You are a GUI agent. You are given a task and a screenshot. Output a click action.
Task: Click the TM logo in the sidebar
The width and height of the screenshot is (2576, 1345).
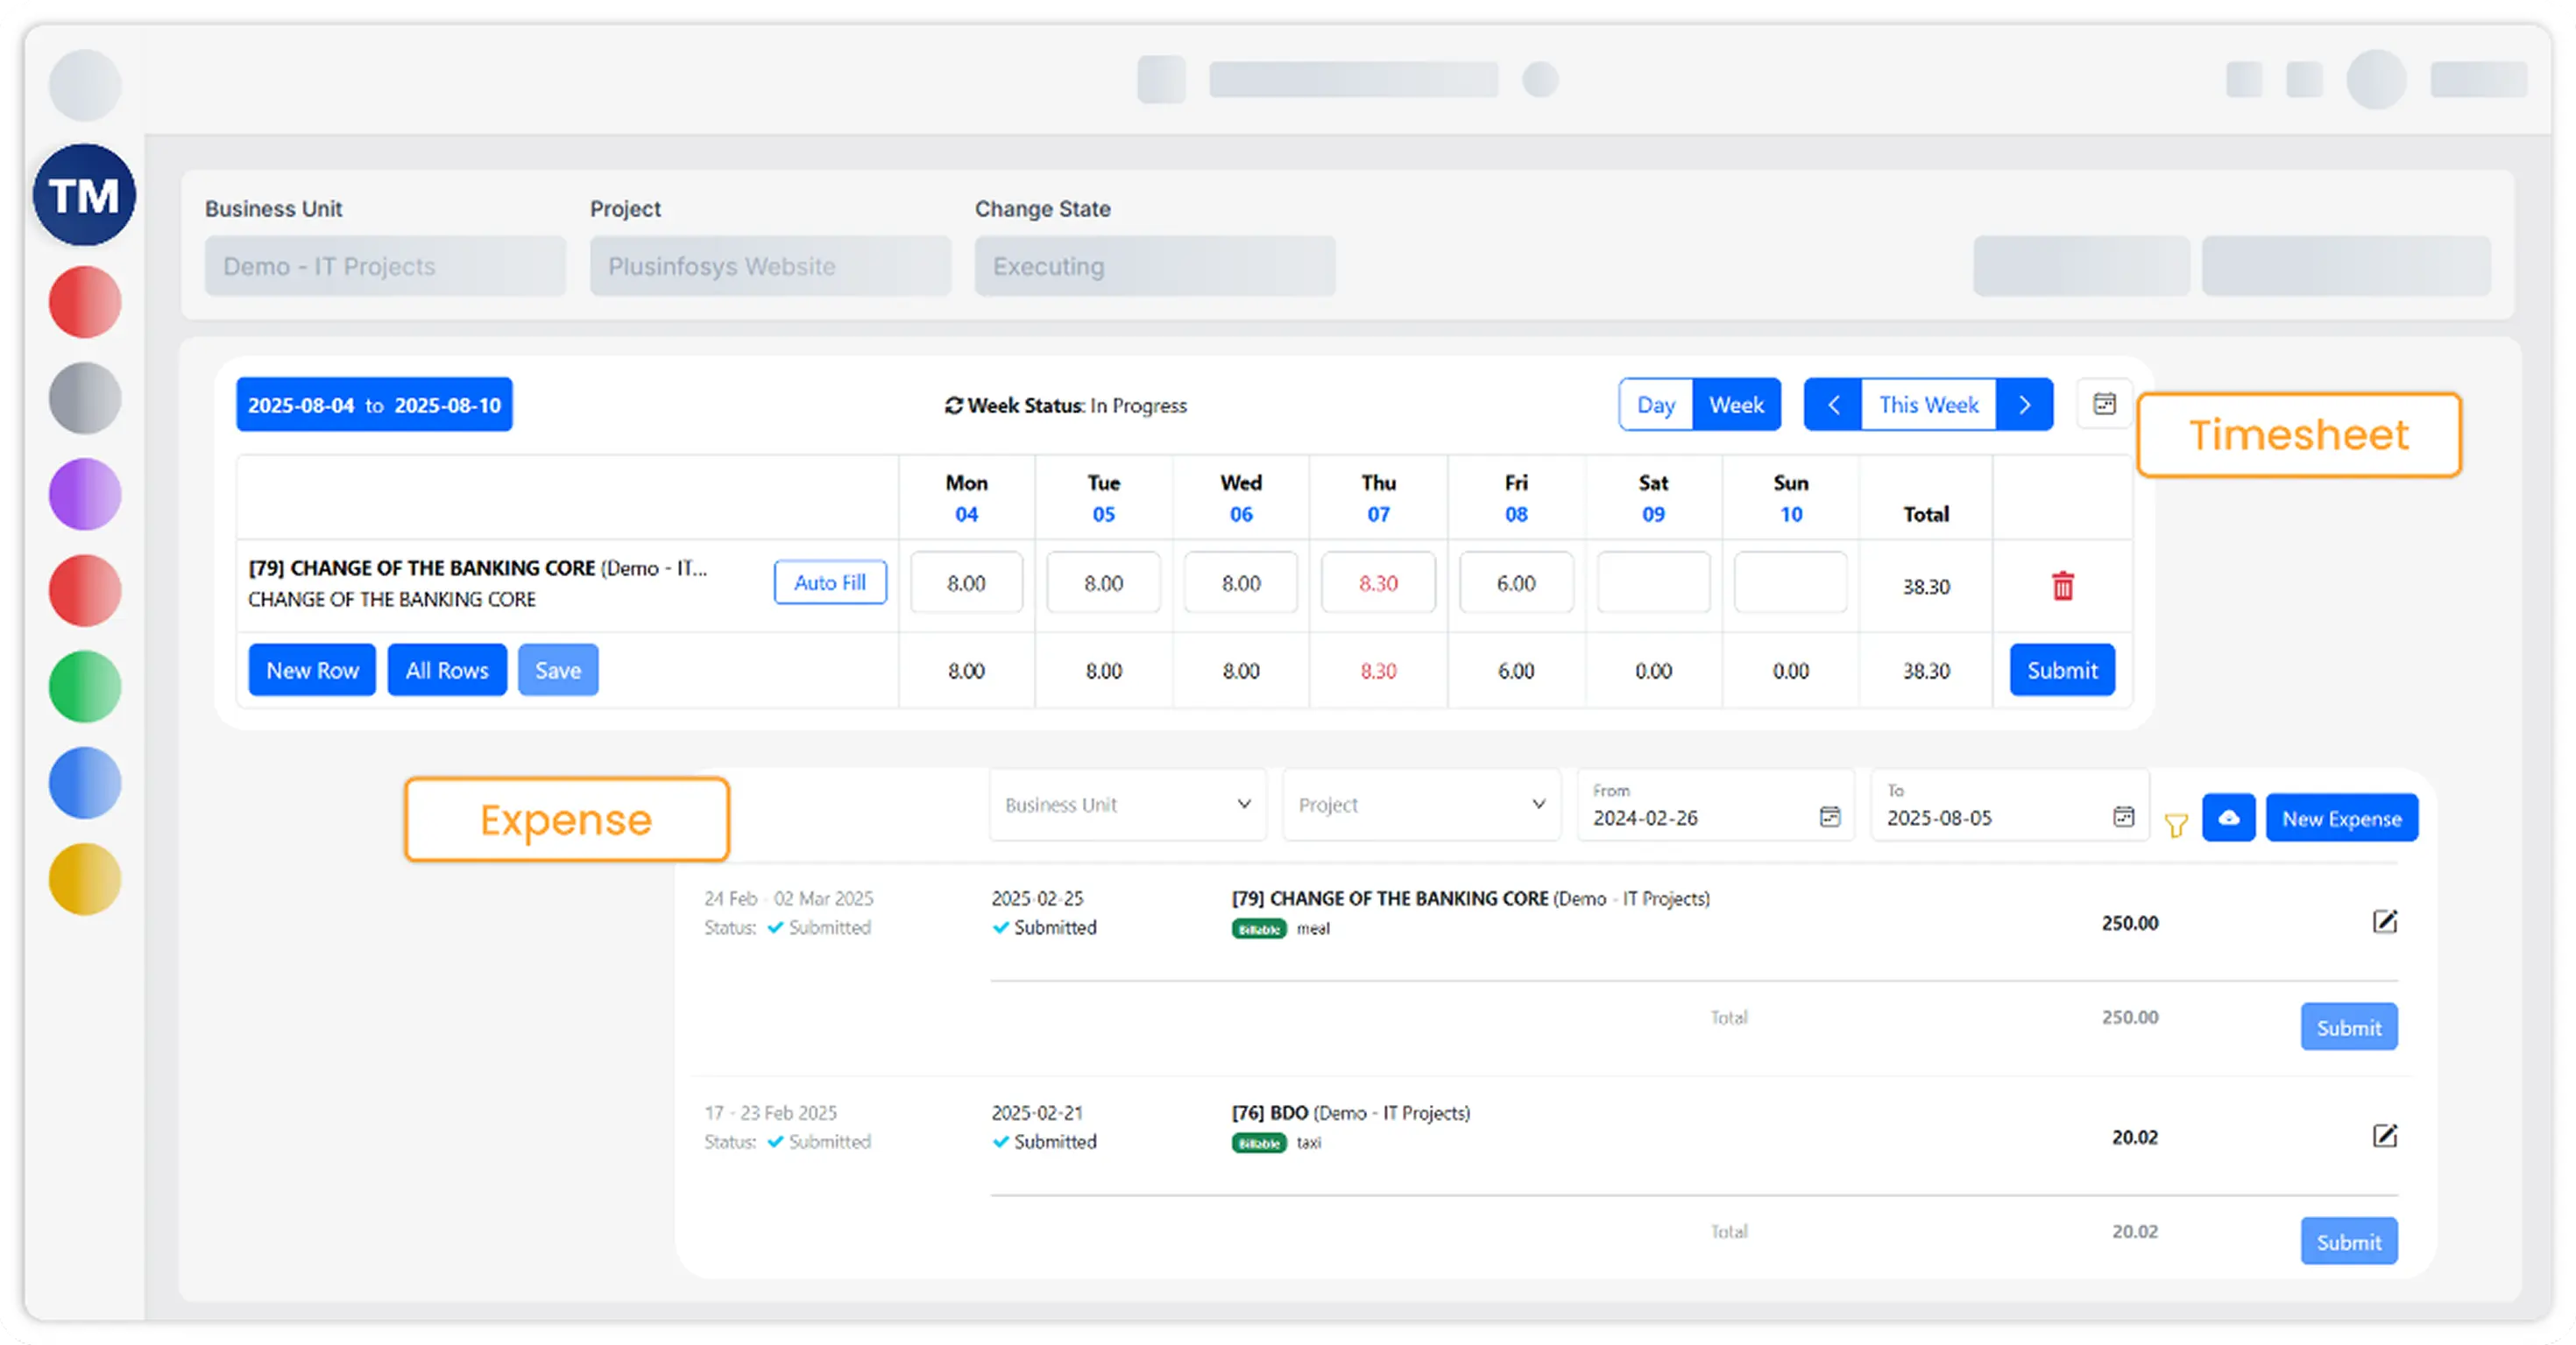tap(84, 194)
